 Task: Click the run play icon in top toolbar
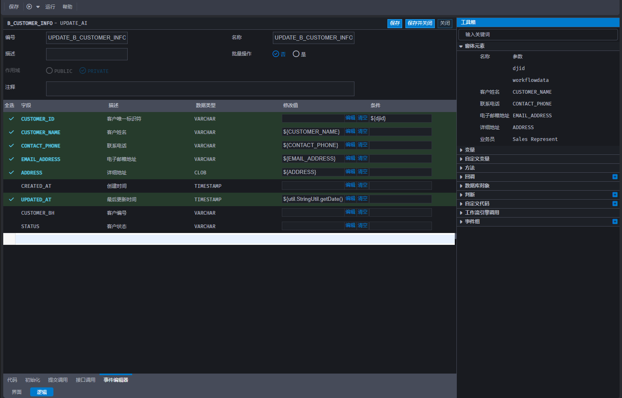click(x=29, y=7)
